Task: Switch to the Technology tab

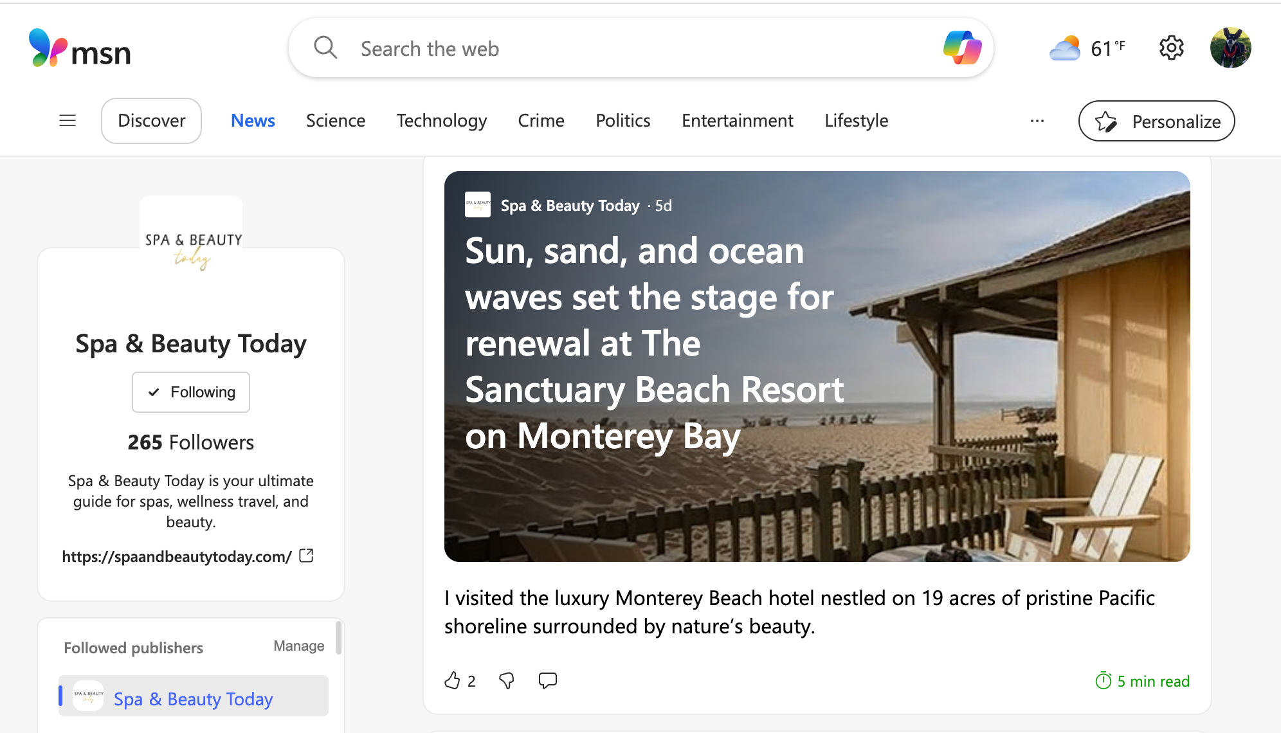Action: pyautogui.click(x=441, y=120)
